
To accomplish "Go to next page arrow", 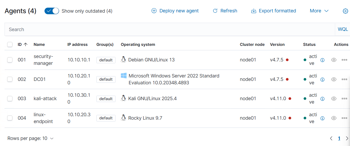I will point(347,138).
